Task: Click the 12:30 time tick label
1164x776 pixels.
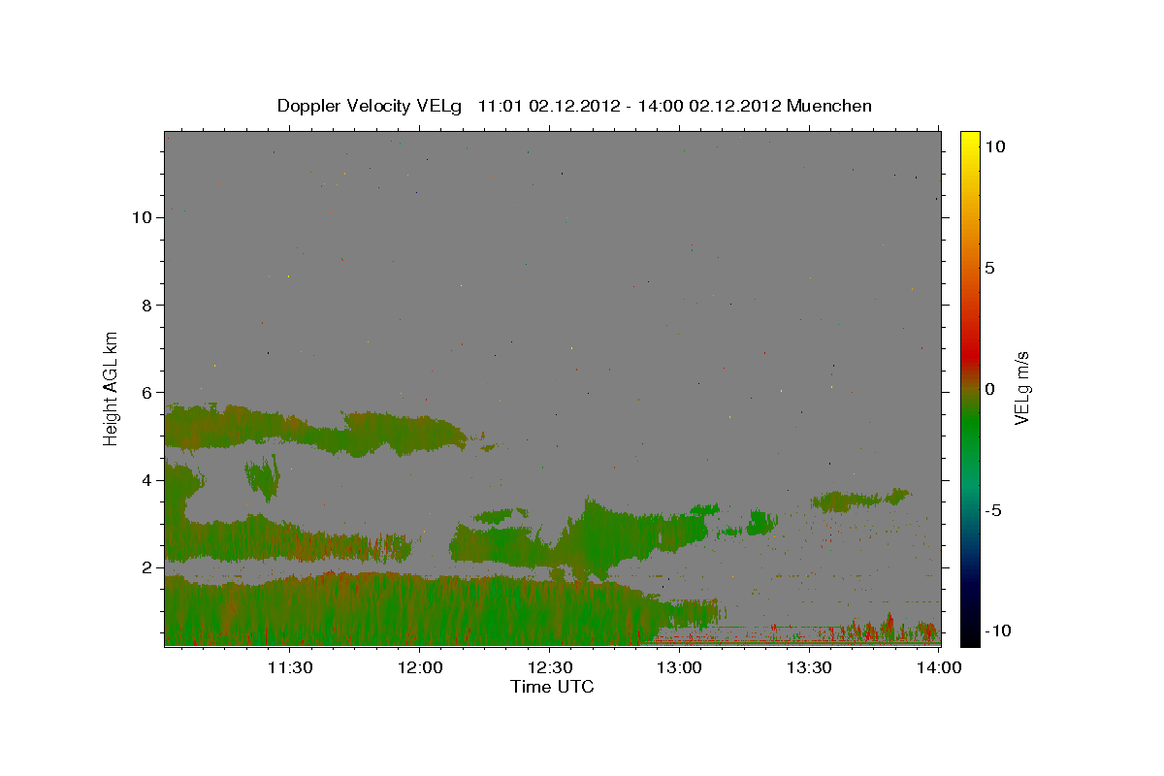Action: pyautogui.click(x=549, y=667)
